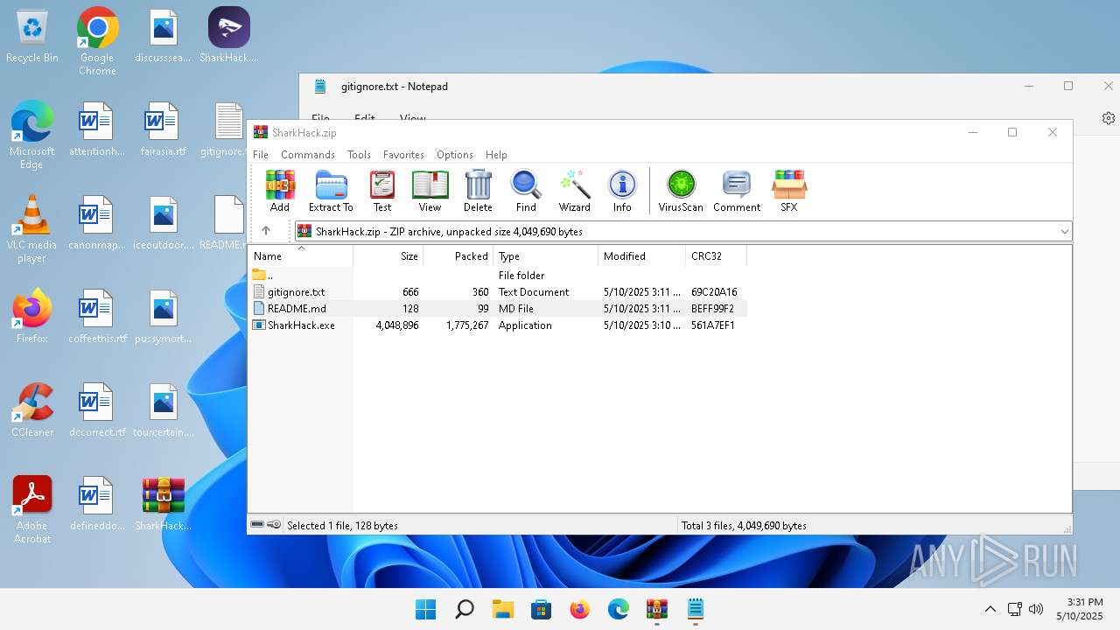Open the View toolbar icon
Viewport: 1120px width, 630px height.
[x=430, y=191]
